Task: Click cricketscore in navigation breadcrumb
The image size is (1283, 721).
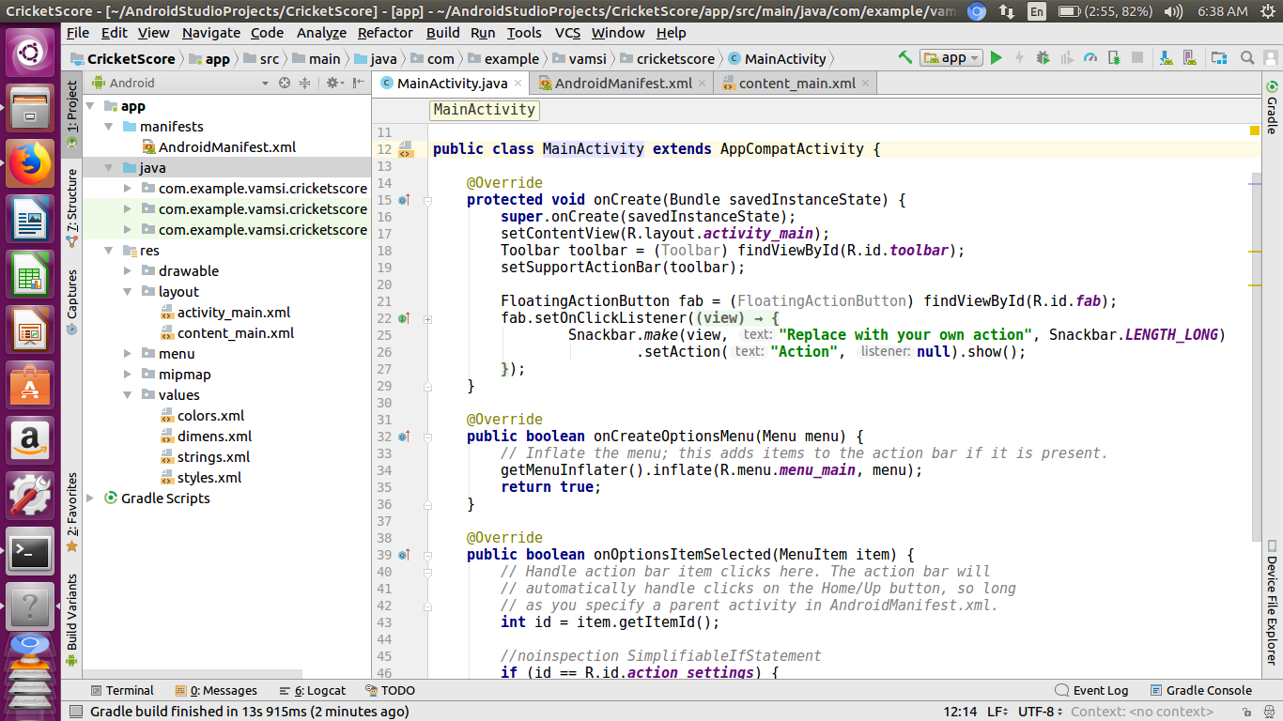Action: coord(675,58)
